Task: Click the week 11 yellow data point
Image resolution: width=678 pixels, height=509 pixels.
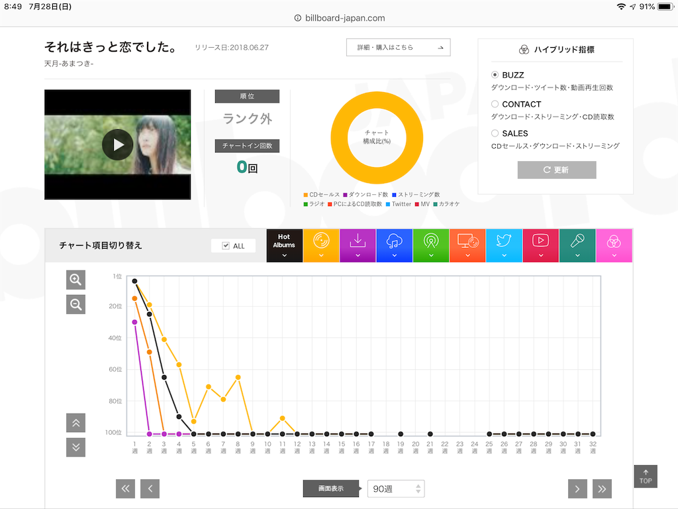Action: coord(282,418)
